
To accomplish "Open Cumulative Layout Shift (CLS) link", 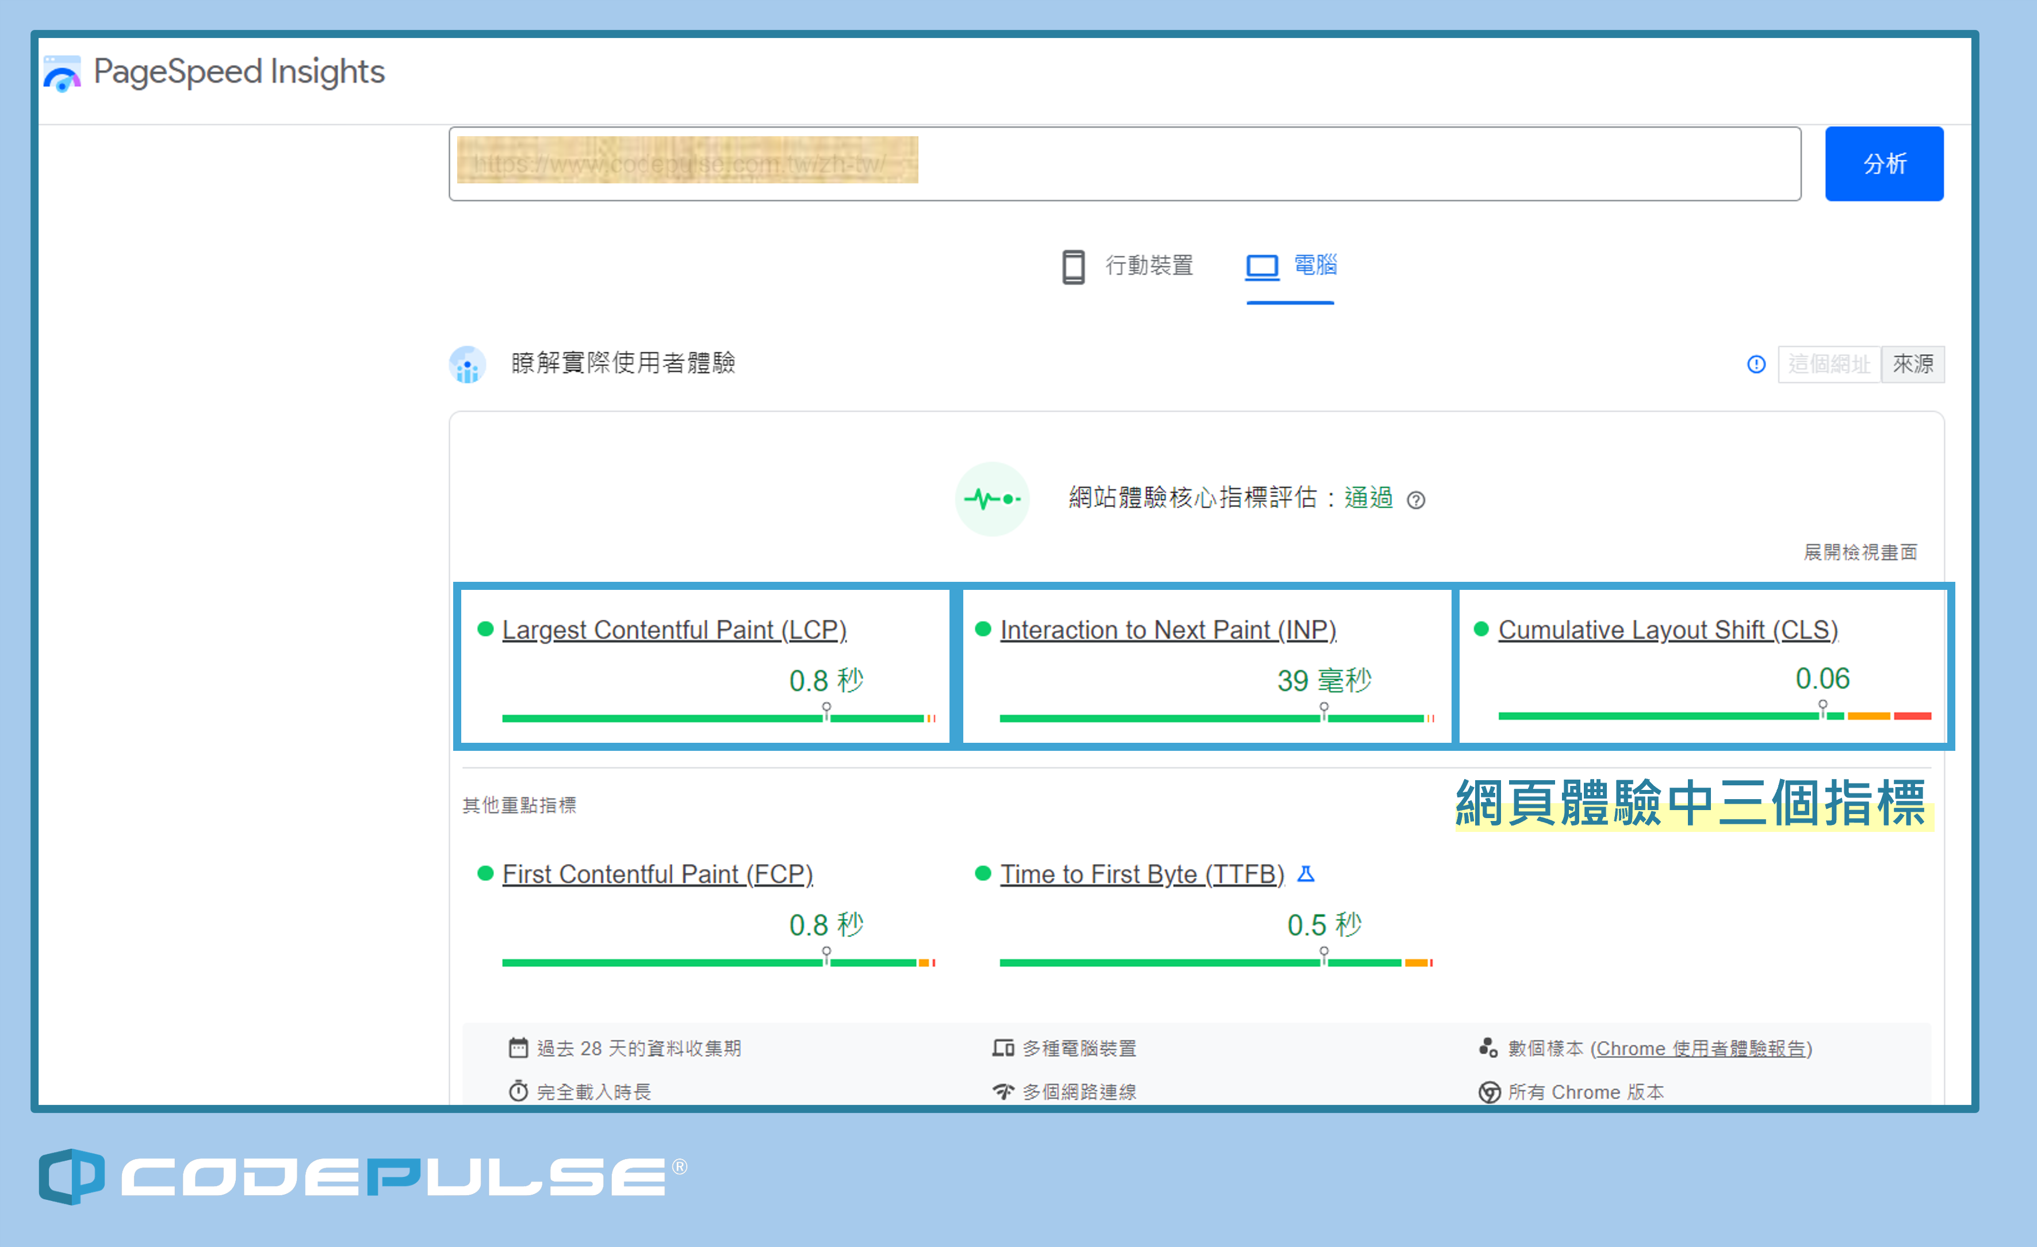I will (1667, 630).
